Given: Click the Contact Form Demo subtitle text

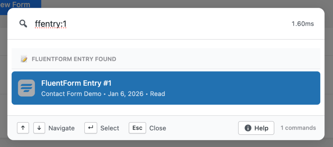Looking at the screenshot, I should pyautogui.click(x=71, y=94).
